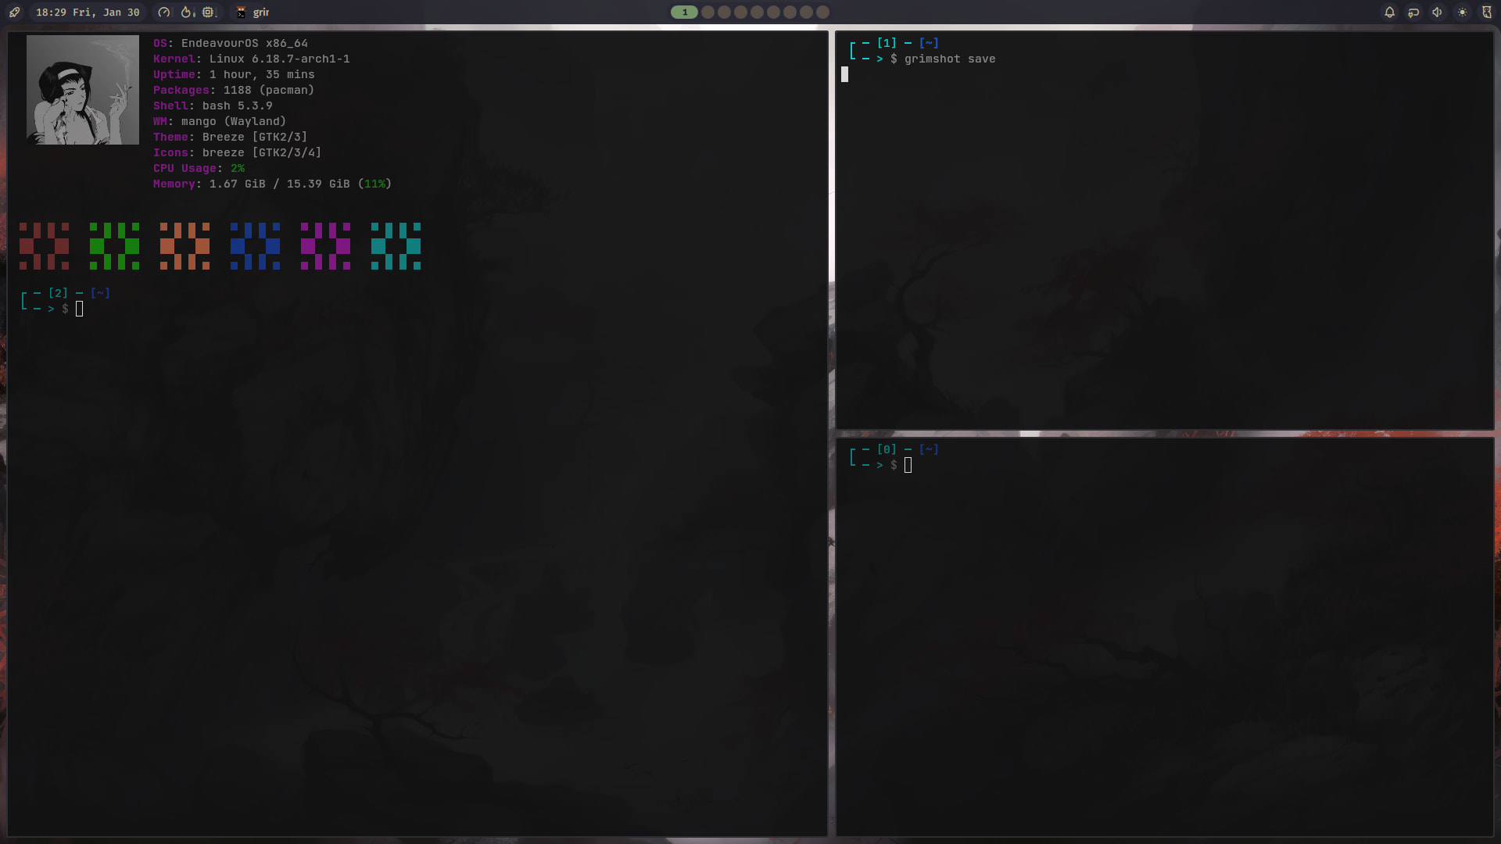The image size is (1501, 844).
Task: Click the CPU chip monitor icon
Action: tap(208, 12)
